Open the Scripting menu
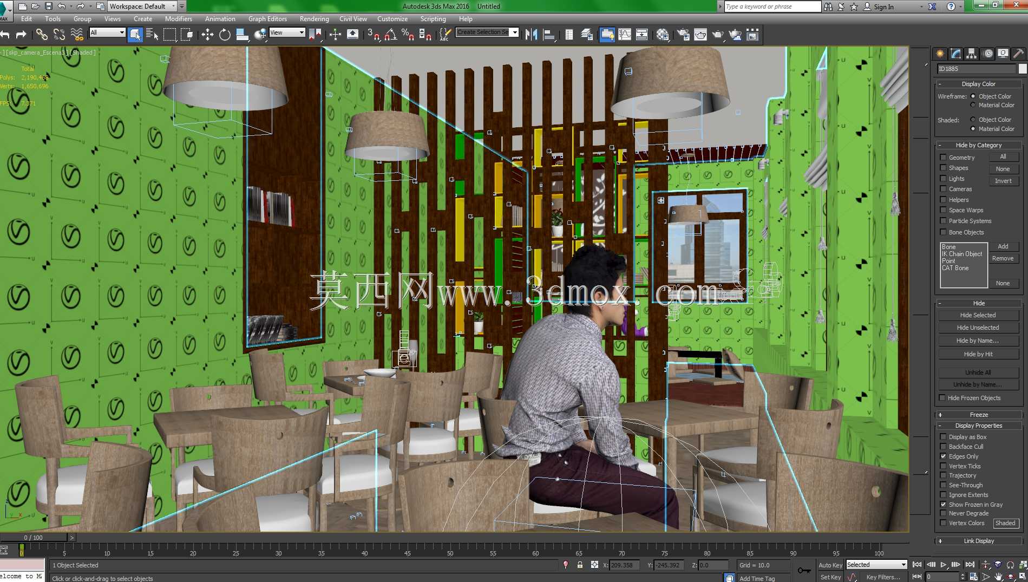Viewport: 1028px width, 582px height. pos(433,19)
